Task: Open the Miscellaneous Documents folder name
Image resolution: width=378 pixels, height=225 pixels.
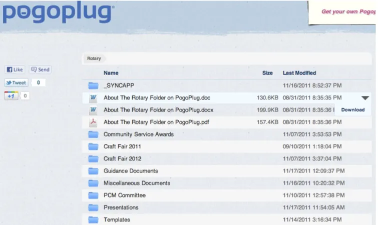Action: click(x=137, y=183)
